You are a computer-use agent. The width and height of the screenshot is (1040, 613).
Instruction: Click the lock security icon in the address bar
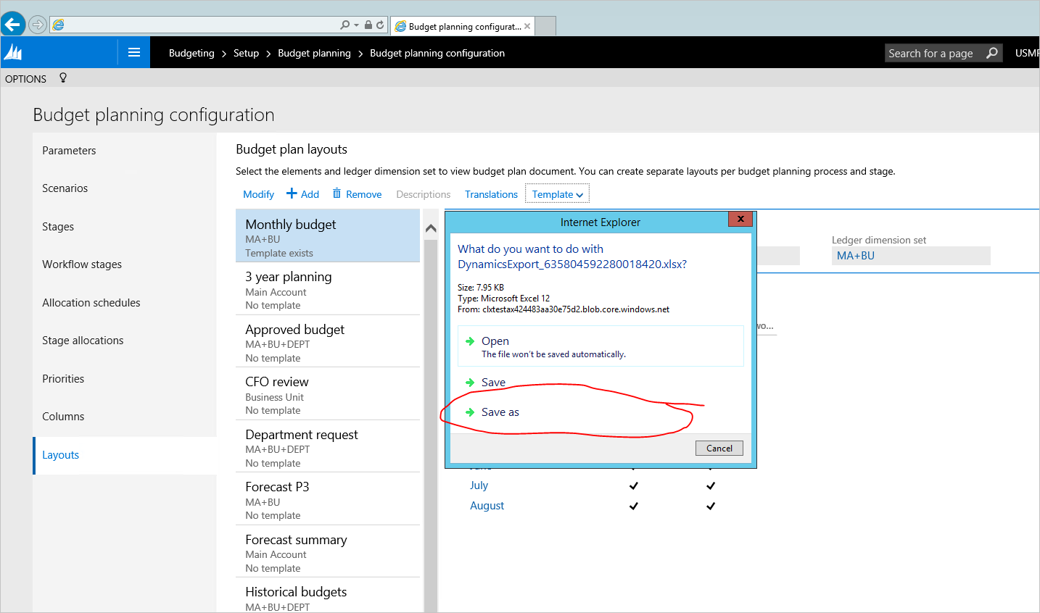(368, 25)
